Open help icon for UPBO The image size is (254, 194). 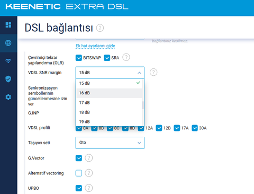[x=89, y=188]
